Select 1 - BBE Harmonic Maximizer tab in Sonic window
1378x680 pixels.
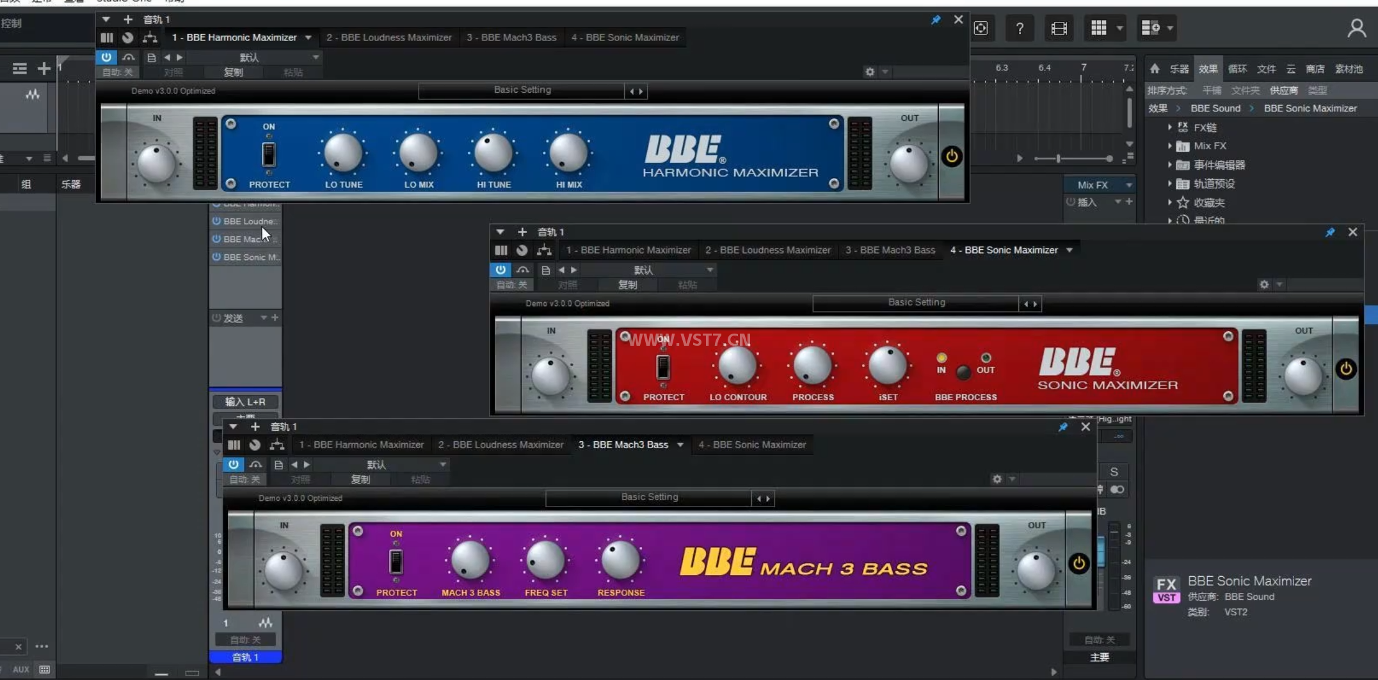629,250
